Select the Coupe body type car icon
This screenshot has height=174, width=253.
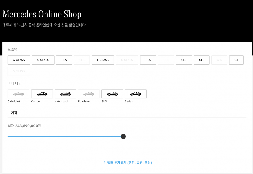(42, 94)
